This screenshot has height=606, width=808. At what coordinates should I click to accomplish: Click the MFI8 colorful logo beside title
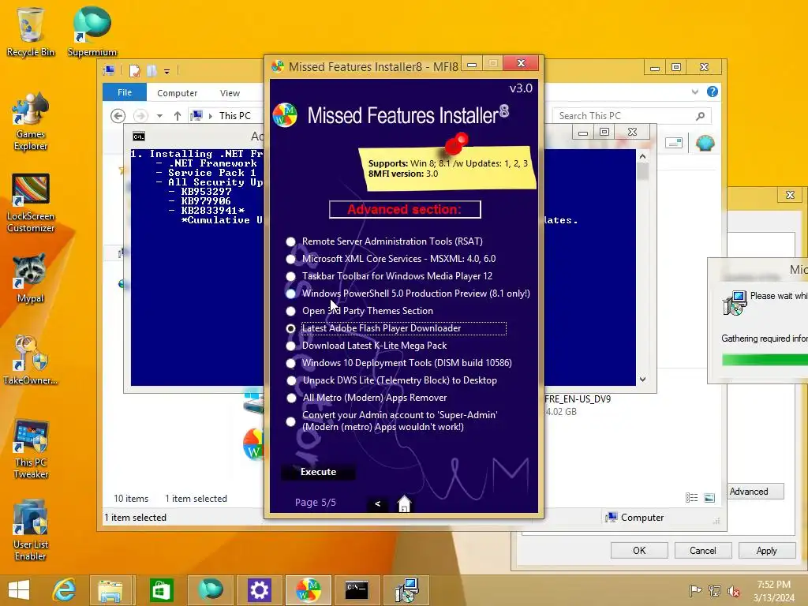click(285, 115)
